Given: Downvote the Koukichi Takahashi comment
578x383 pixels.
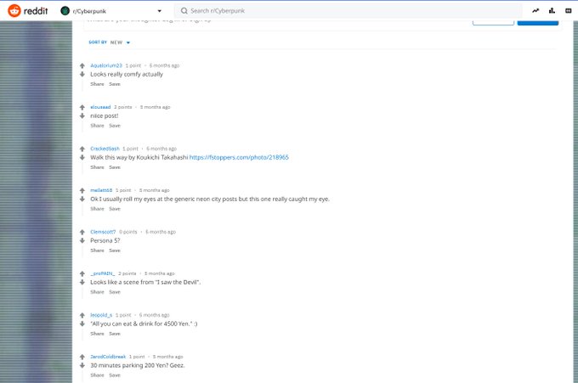Looking at the screenshot, I should pos(82,158).
